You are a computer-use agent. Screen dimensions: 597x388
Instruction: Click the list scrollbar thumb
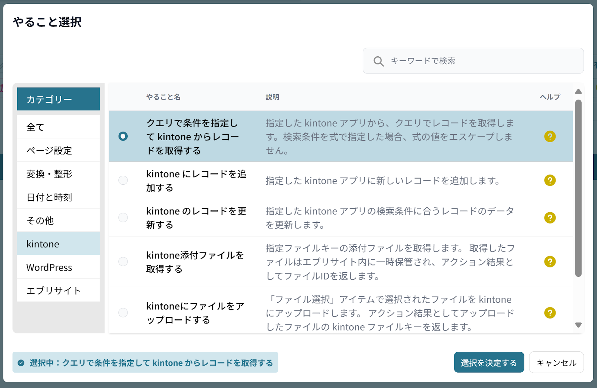[578, 188]
